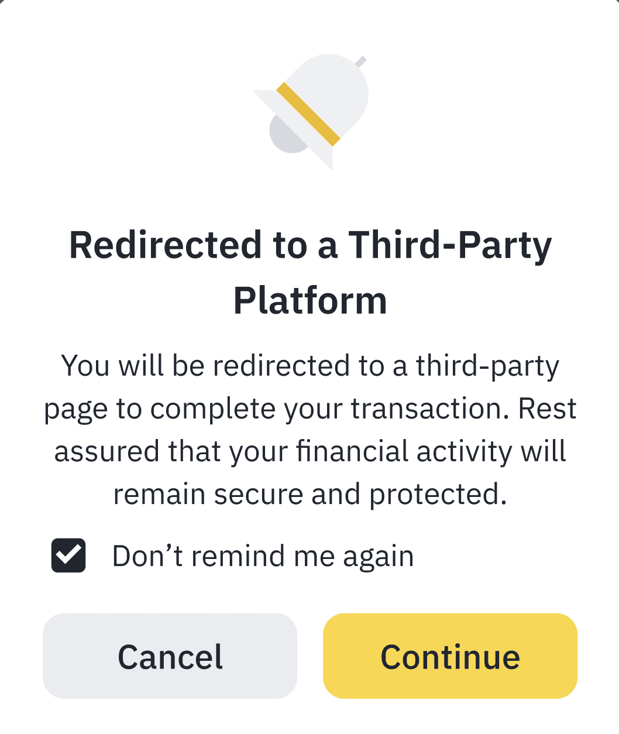Click the small handle atop the bell
The width and height of the screenshot is (619, 734).
[x=360, y=61]
